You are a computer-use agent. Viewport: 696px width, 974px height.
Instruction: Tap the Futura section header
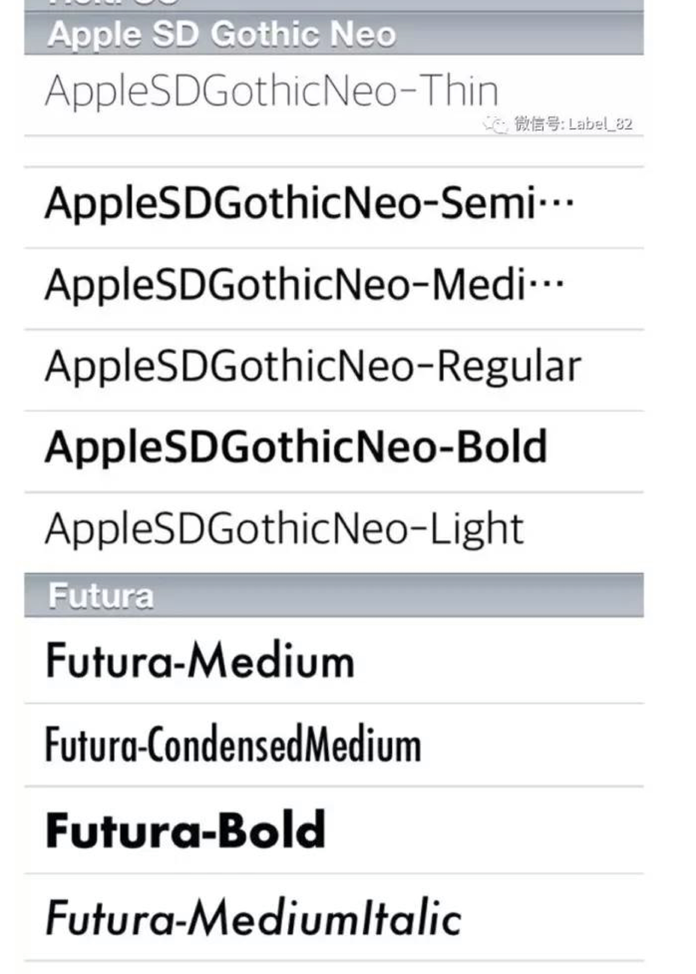click(101, 596)
